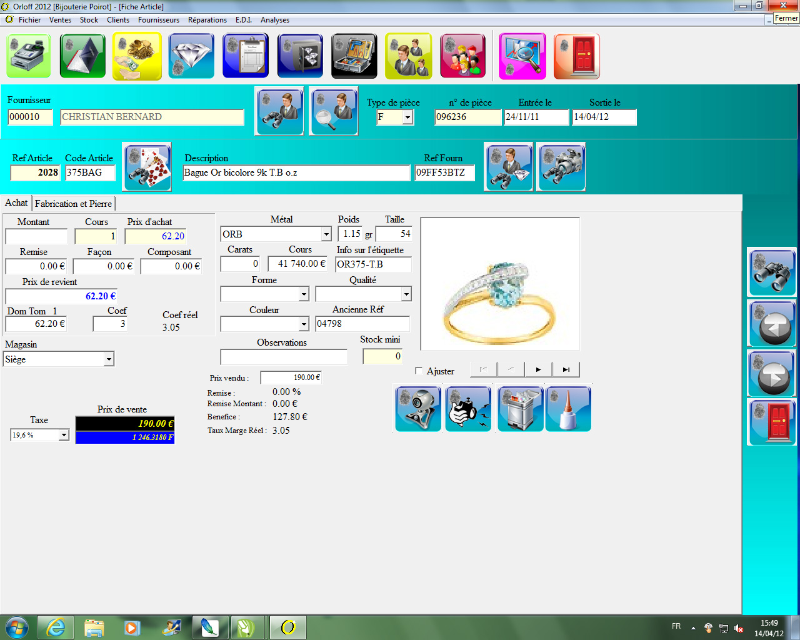The height and width of the screenshot is (640, 800).
Task: Open the clipboard time sheet icon
Action: 246,56
